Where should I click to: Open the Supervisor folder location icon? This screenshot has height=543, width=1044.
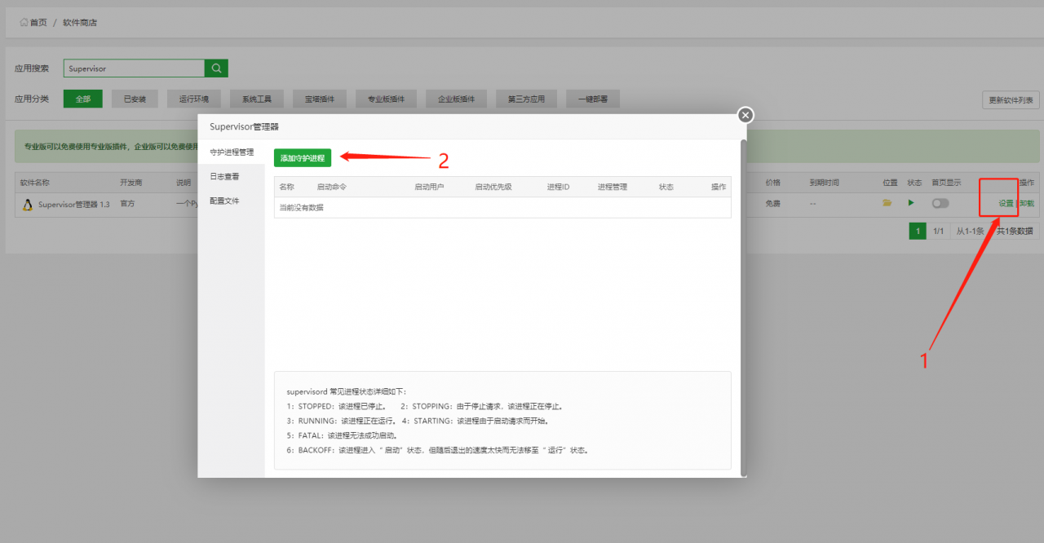[887, 203]
